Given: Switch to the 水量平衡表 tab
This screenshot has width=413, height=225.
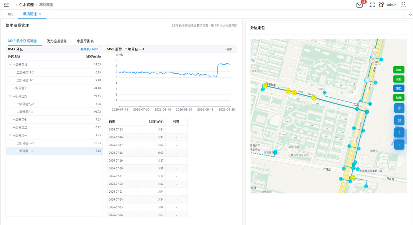Looking at the screenshot, I should (85, 41).
